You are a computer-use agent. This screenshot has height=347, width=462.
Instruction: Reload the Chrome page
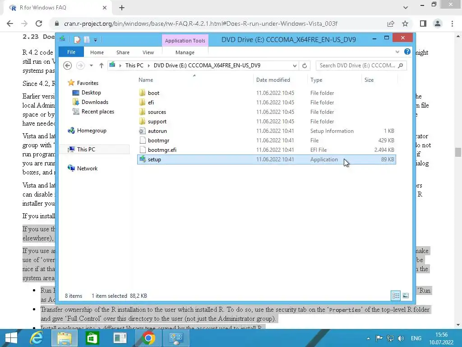39,23
